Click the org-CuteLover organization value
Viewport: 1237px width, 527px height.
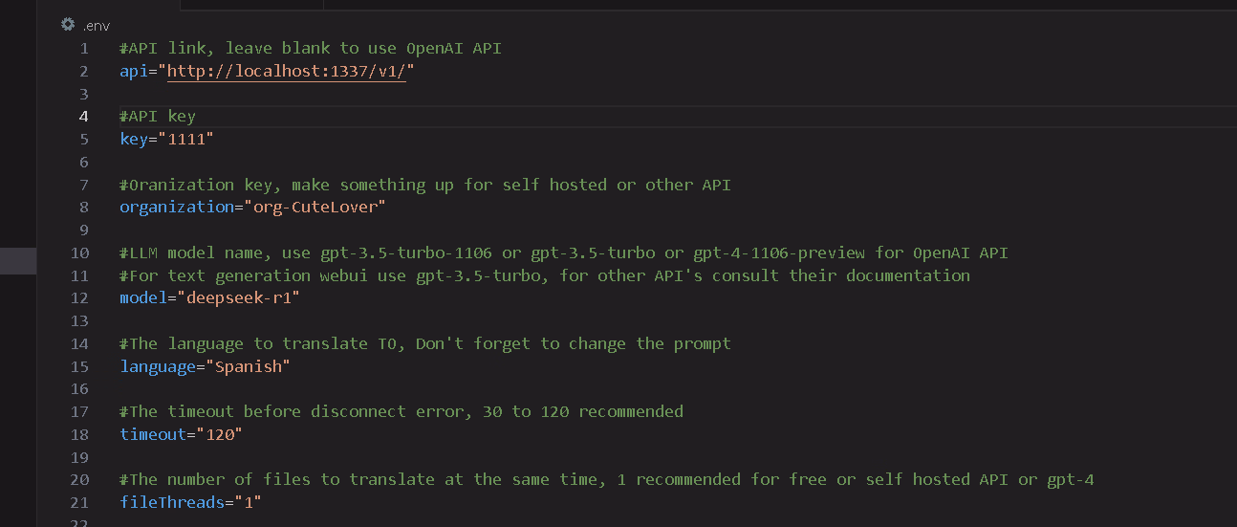pos(315,208)
